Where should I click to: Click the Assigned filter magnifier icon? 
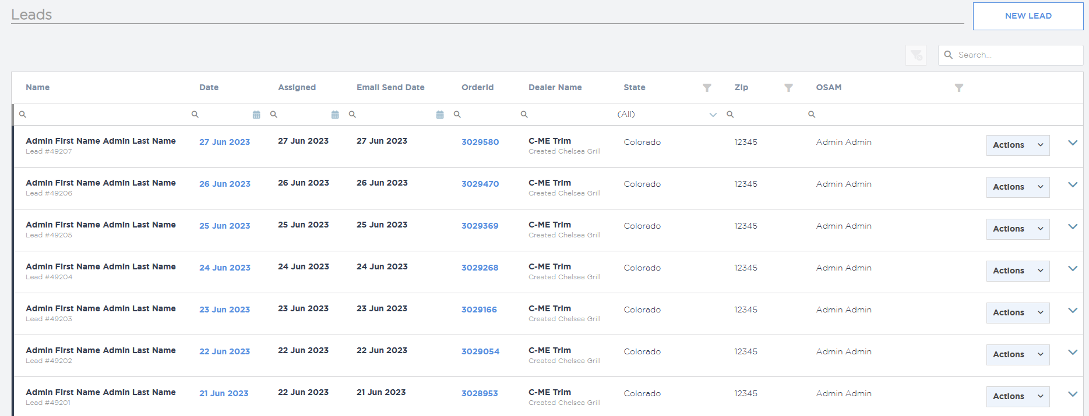(274, 115)
